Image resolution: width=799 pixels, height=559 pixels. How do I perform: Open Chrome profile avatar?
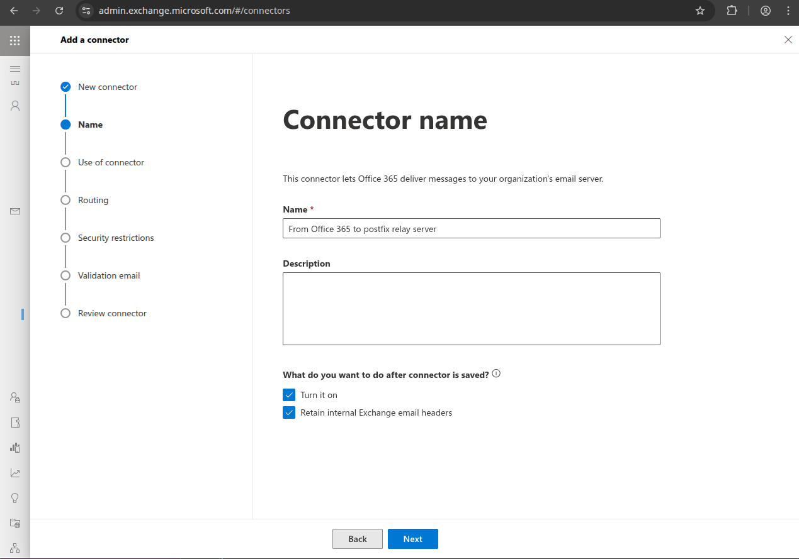point(766,11)
